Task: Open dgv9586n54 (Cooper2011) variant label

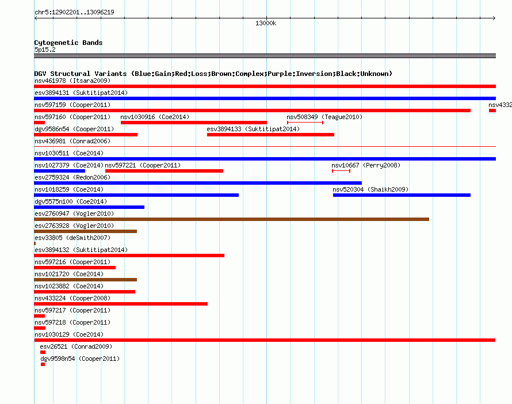Action: [x=74, y=129]
